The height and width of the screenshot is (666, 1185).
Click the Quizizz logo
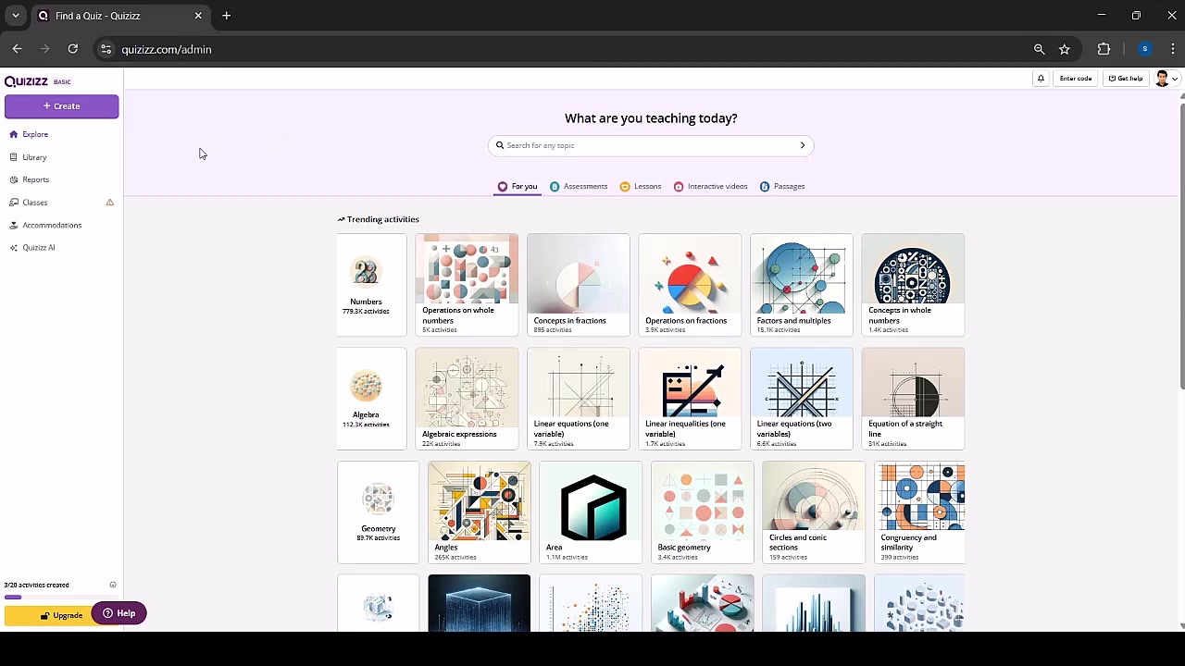[x=26, y=81]
